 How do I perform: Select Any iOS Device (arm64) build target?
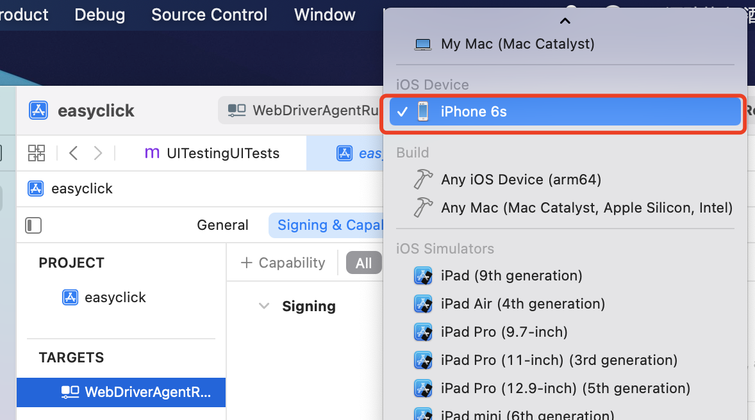(565, 179)
